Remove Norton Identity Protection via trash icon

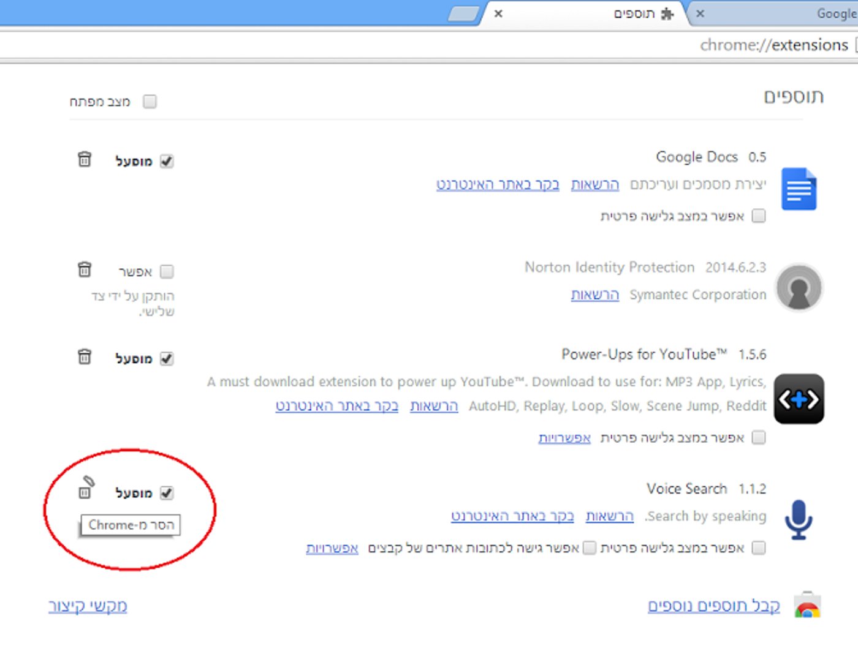[x=85, y=269]
